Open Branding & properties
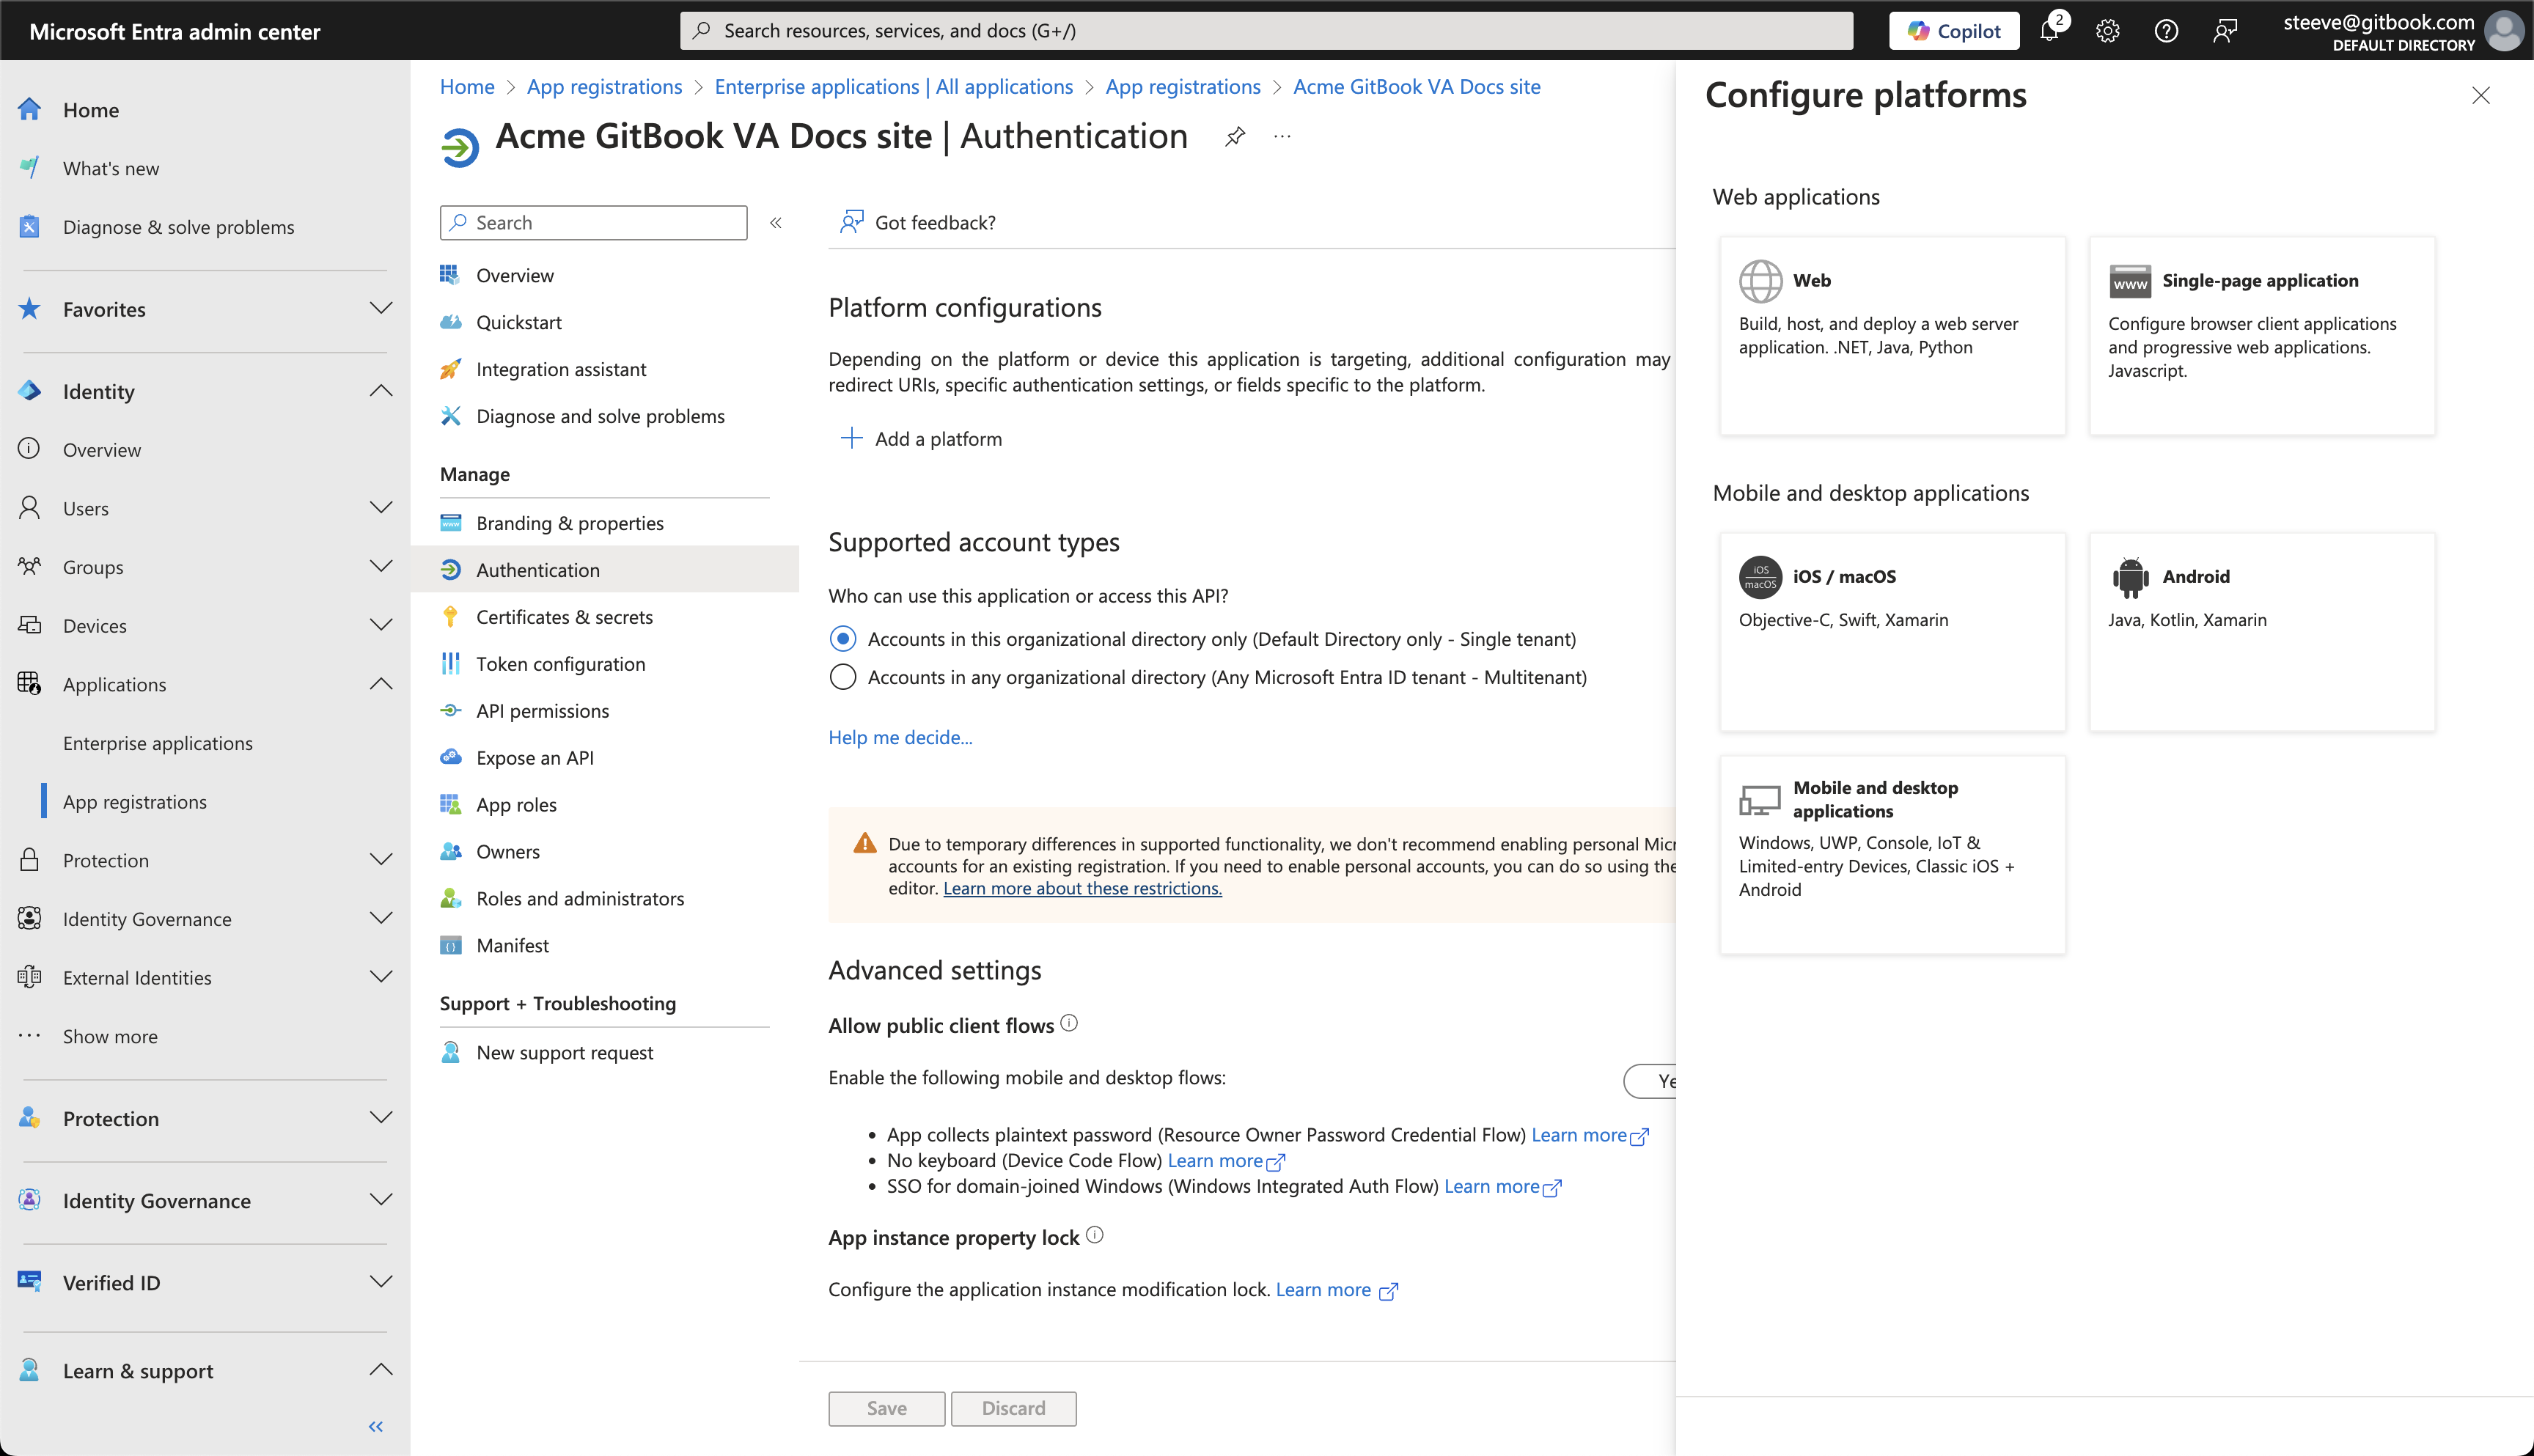2534x1456 pixels. coord(569,522)
